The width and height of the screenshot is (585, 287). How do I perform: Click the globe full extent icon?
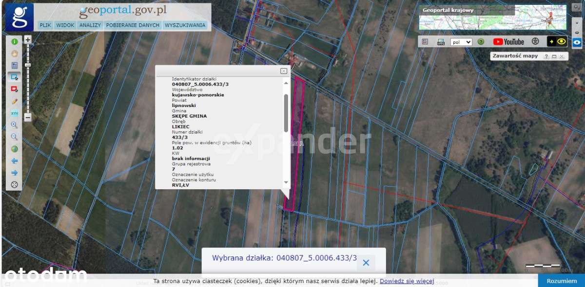14,149
